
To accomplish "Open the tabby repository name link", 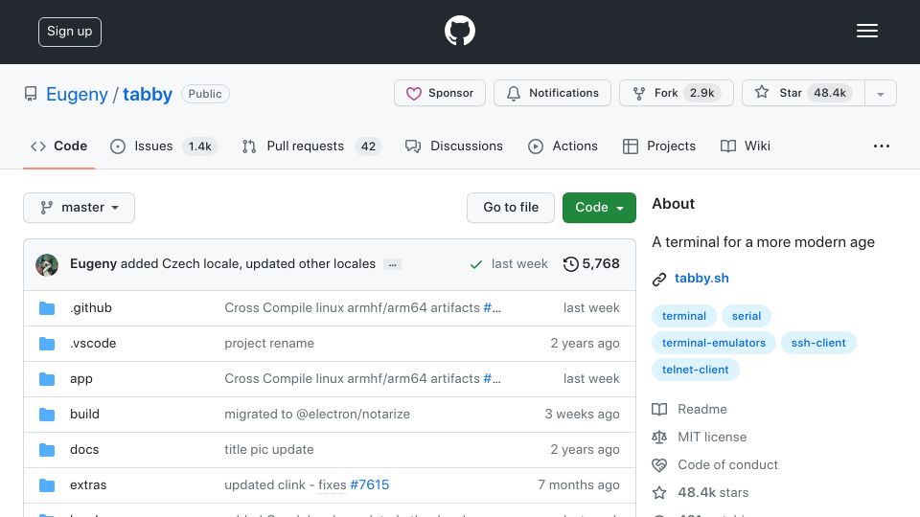I will tap(148, 95).
